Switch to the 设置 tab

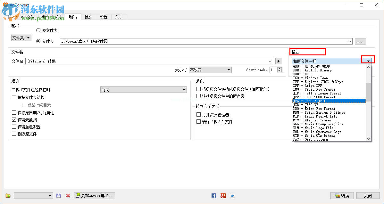point(104,17)
